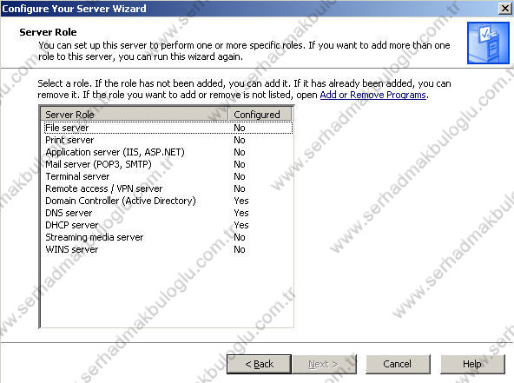Close the Configure Your Server Wizard window
This screenshot has height=383, width=514.
click(505, 8)
